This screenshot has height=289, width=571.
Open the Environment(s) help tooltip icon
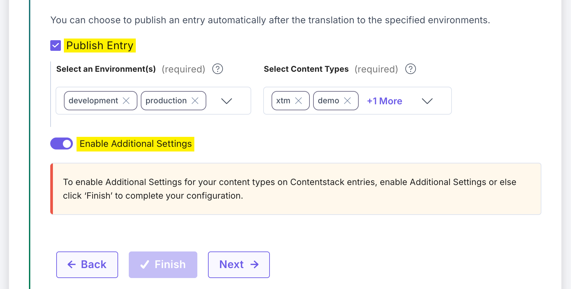pos(217,69)
